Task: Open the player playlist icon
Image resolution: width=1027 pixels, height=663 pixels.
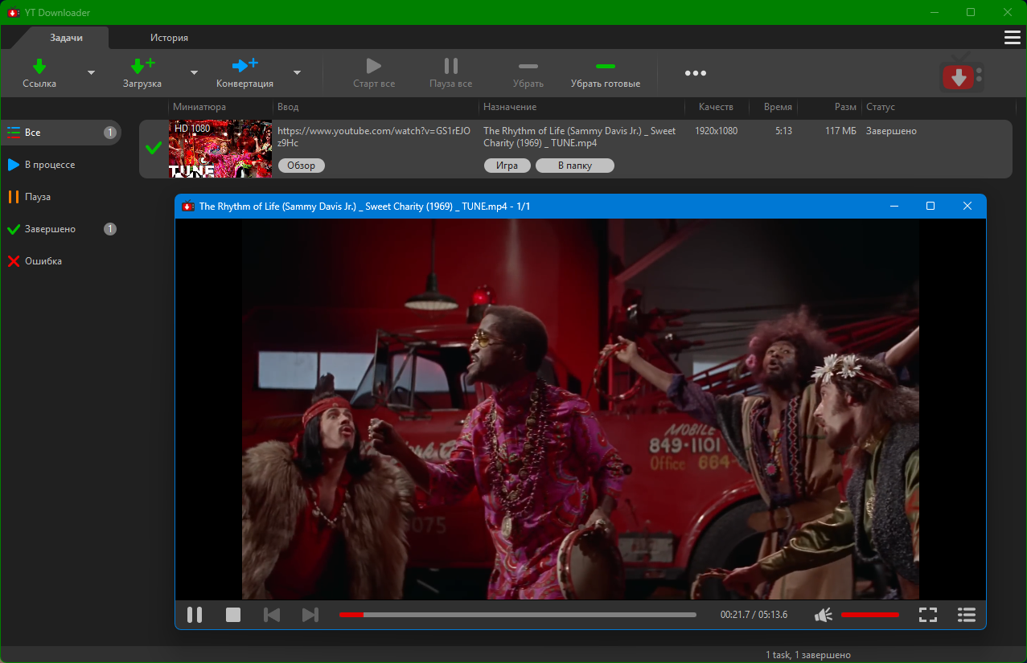Action: click(x=967, y=615)
